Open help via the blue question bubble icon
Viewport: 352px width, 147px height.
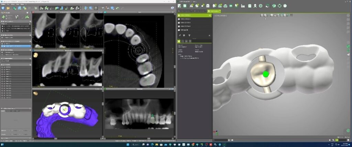(173, 8)
